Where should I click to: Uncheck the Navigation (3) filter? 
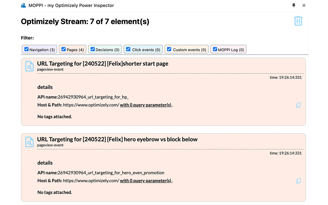(26, 49)
